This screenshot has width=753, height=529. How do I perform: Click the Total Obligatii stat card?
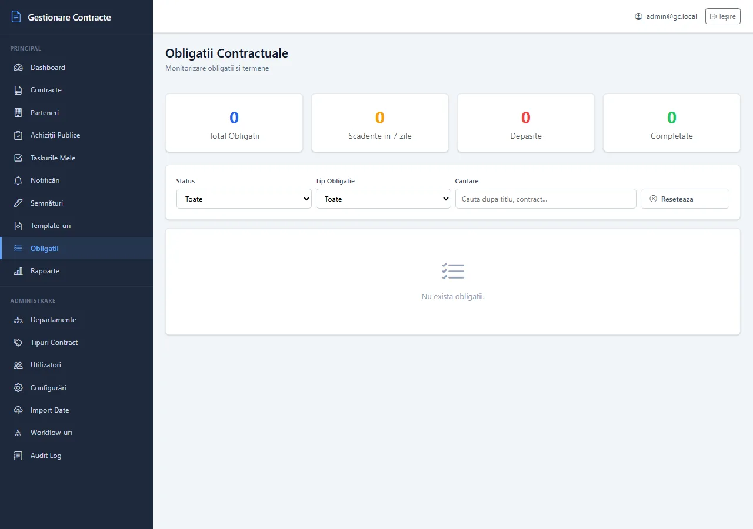click(x=234, y=123)
